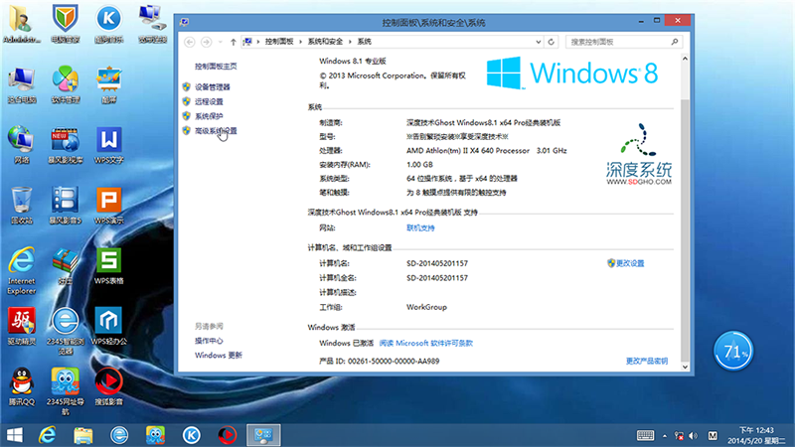Refresh the System page
The width and height of the screenshot is (795, 447).
pos(552,42)
